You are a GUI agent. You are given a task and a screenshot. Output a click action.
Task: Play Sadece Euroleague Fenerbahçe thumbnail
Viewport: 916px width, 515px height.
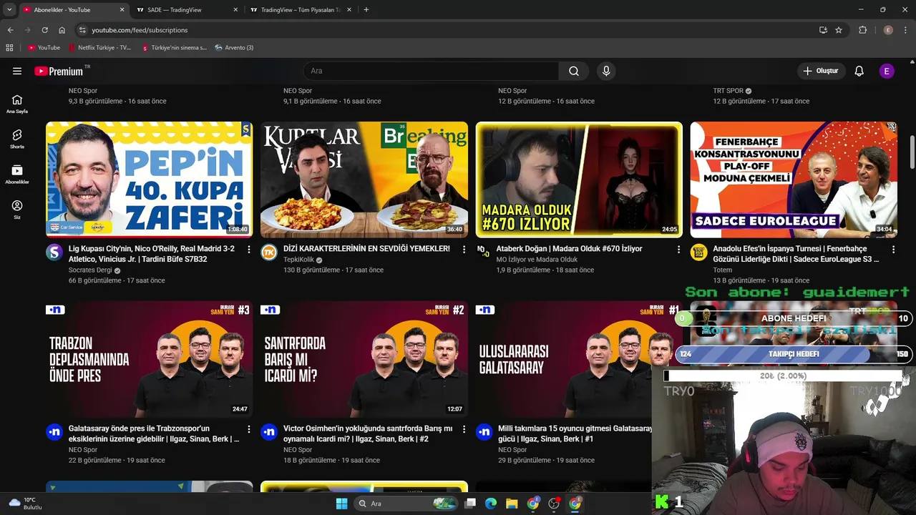pos(793,180)
